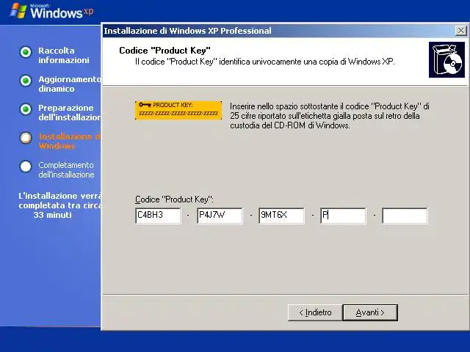Click the "Aggiornamento dinamico" step text
Screen dimensions: 470x352
[x=70, y=84]
